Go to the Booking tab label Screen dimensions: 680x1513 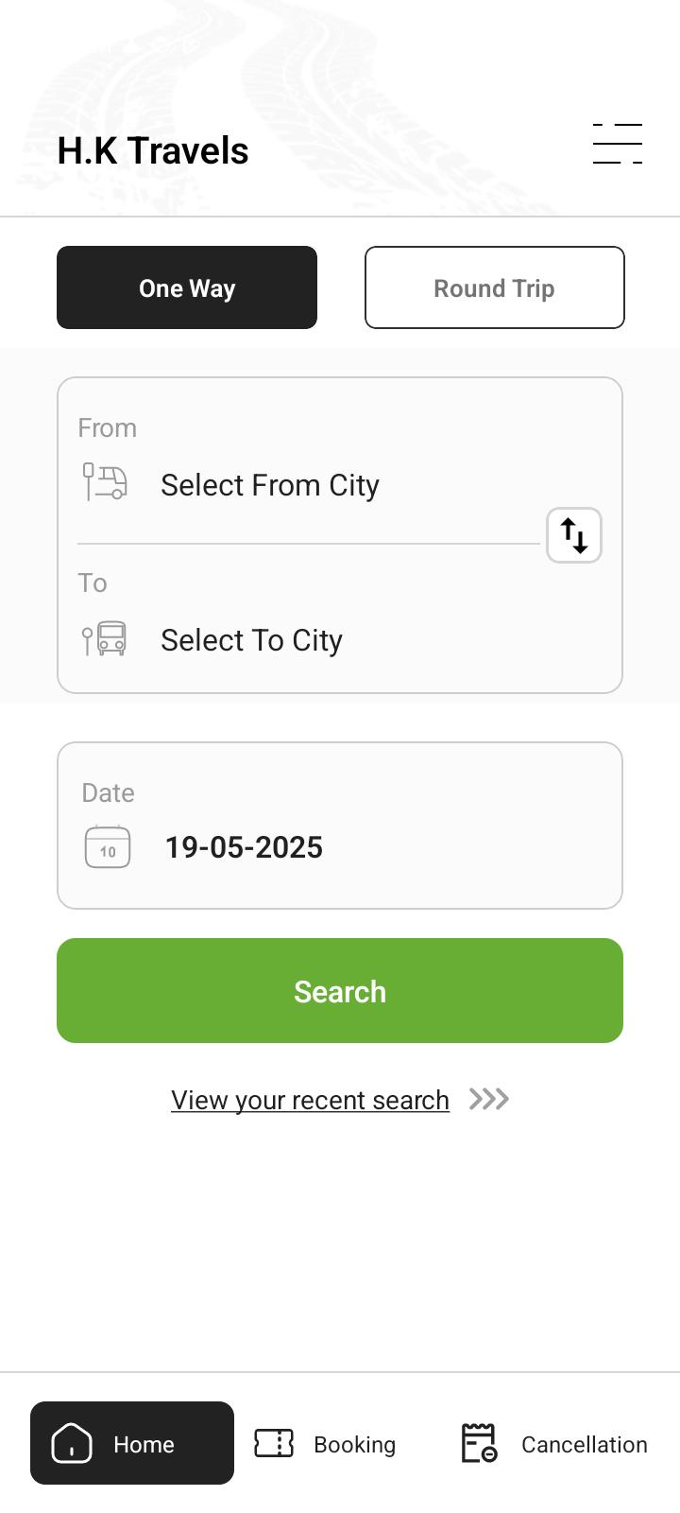[354, 1444]
